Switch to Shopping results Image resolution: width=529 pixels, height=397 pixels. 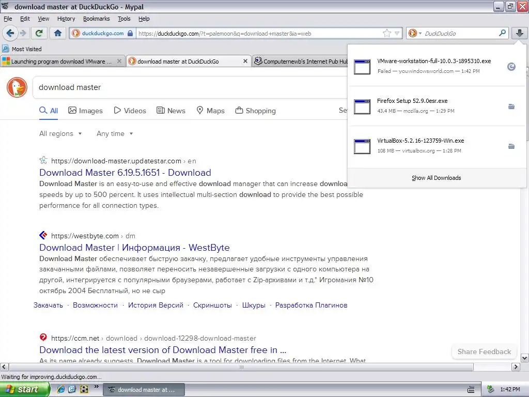point(255,111)
